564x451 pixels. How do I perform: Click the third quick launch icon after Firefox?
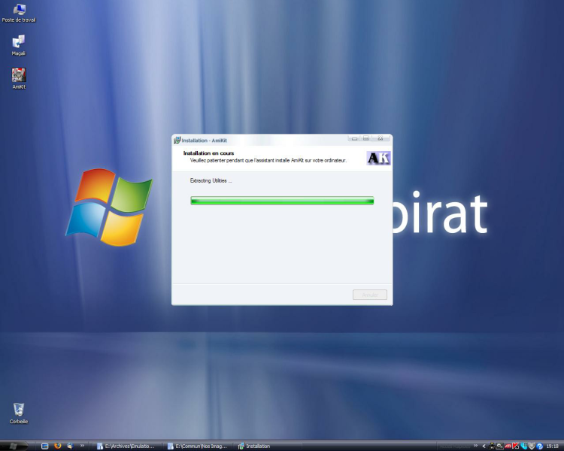(x=70, y=446)
